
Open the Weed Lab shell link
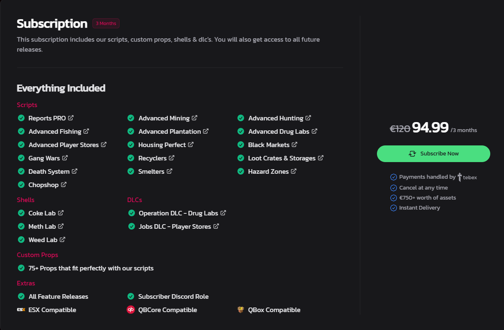coord(47,240)
